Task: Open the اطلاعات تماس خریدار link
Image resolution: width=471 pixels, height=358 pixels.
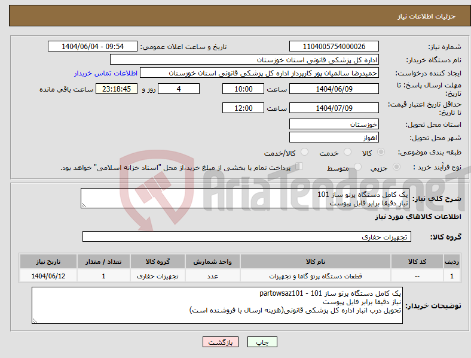Action: tap(106, 73)
